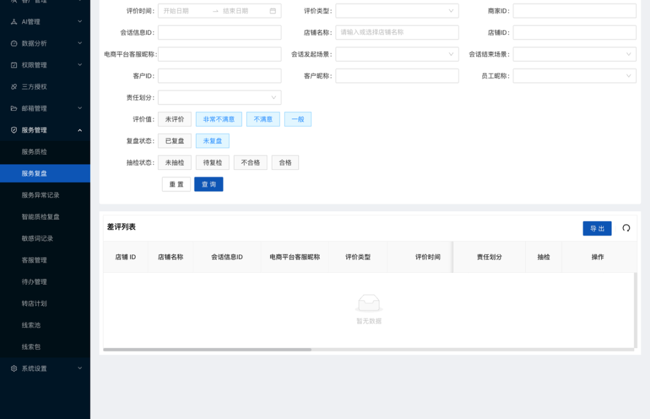
Task: Open 服务异常记录 menu item
Action: 45,195
